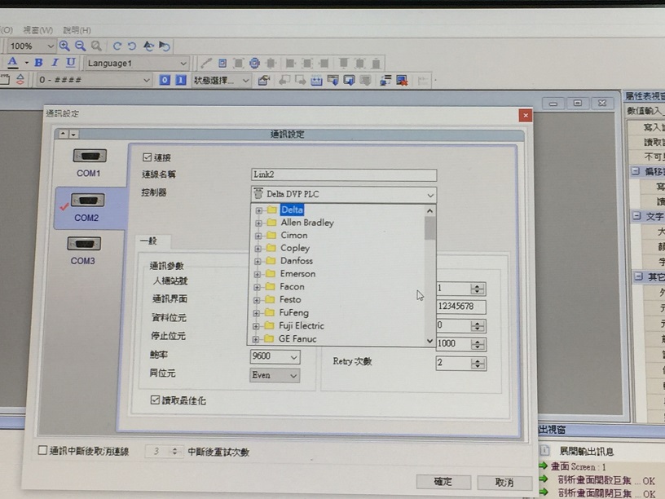The height and width of the screenshot is (499, 665).
Task: Click the 12345678 password field
Action: [461, 307]
